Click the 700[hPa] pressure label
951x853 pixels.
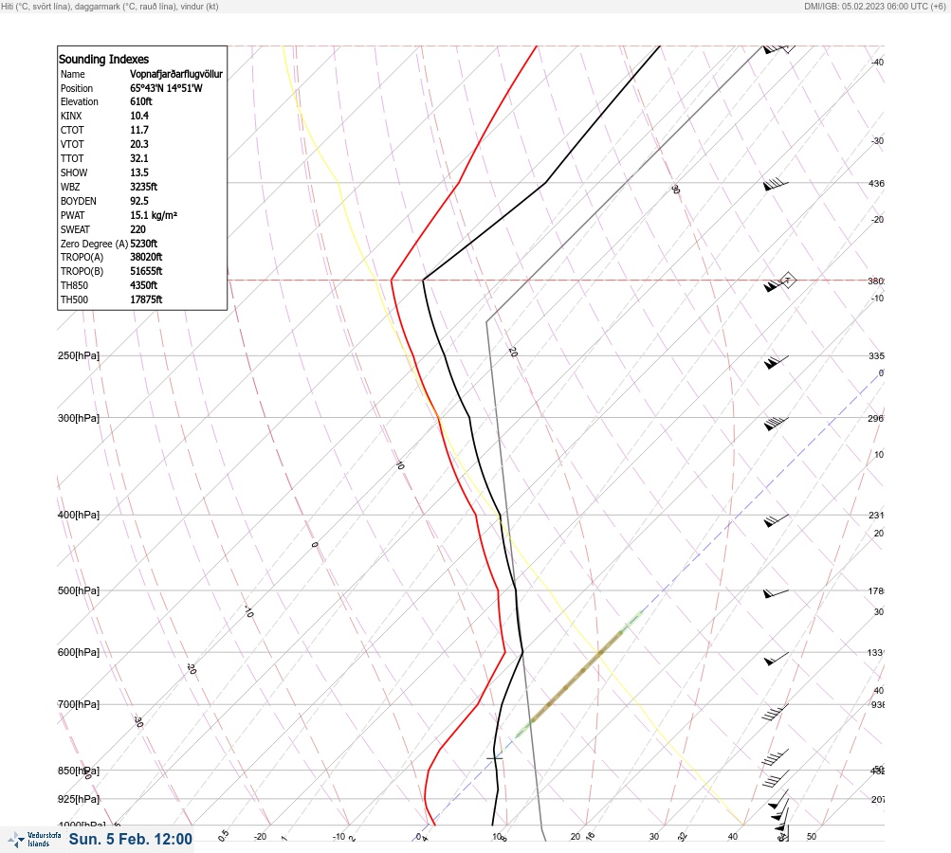79,704
